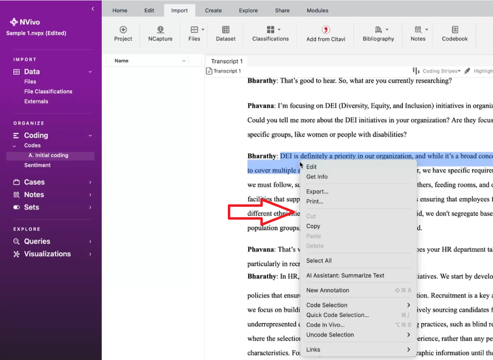Switch to the Home ribbon tab
The height and width of the screenshot is (360, 493).
[120, 11]
